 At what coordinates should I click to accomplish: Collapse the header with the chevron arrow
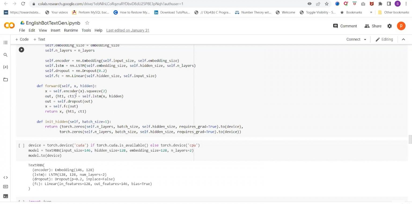coord(403,39)
